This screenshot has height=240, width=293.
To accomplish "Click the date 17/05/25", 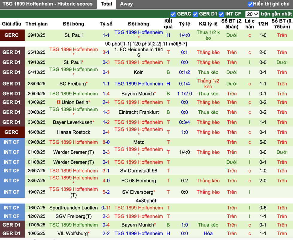I will 37,225.
